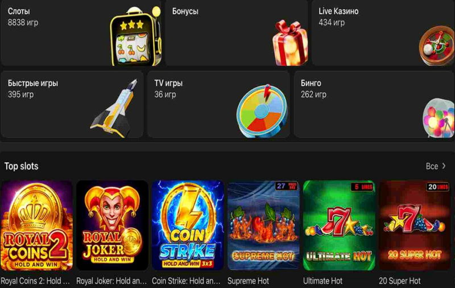Click the Все link
This screenshot has height=288, width=455.
[432, 166]
